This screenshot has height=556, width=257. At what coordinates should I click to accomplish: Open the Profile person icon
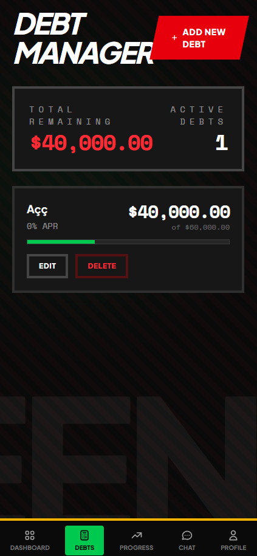[x=233, y=535]
